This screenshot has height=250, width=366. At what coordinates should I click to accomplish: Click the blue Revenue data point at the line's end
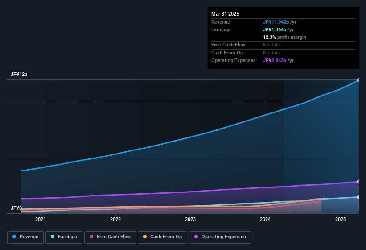pyautogui.click(x=358, y=80)
